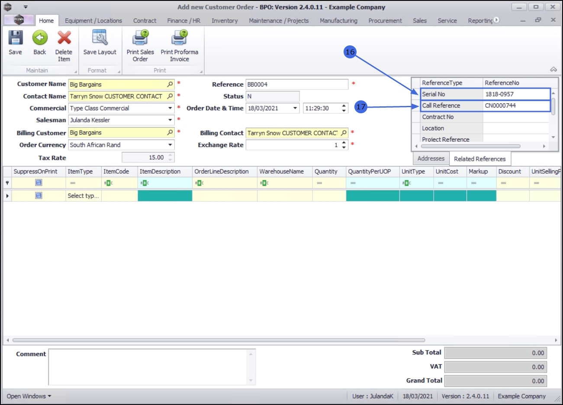Open the Equipment / Locations tab
The width and height of the screenshot is (563, 405).
(93, 20)
